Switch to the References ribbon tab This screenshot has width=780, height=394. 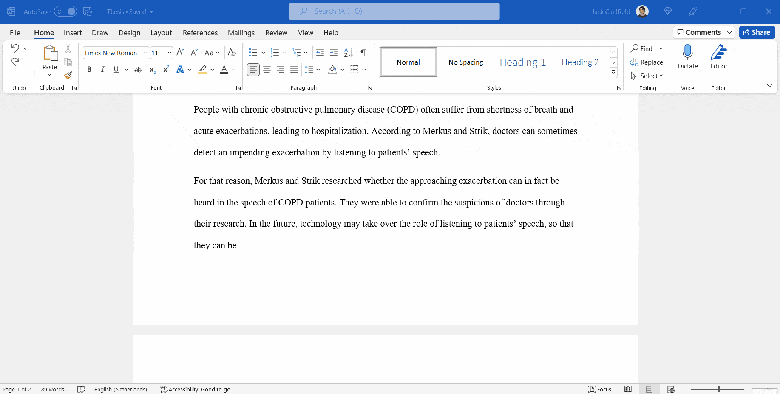(x=200, y=32)
